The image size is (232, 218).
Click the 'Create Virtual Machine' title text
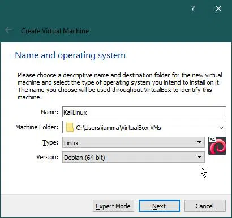tap(55, 30)
